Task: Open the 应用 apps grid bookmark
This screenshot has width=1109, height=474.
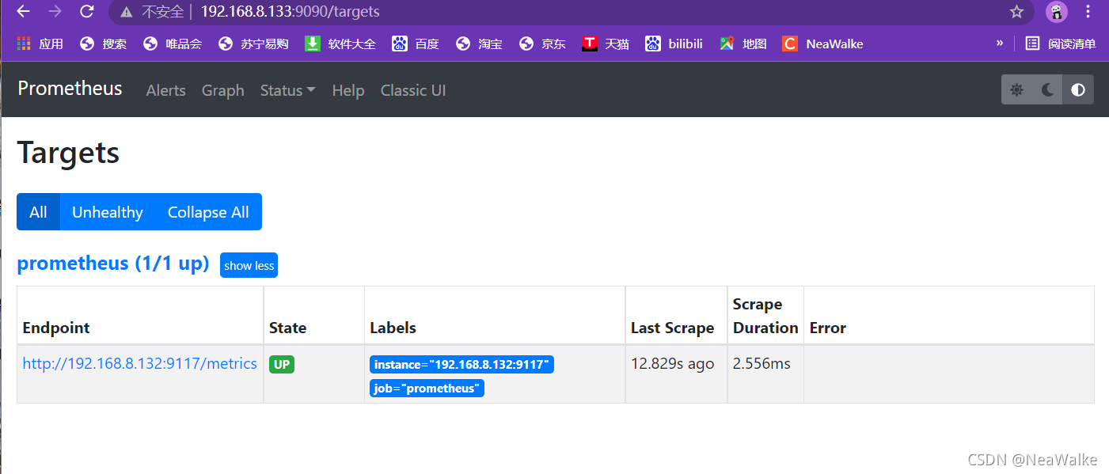Action: tap(40, 44)
